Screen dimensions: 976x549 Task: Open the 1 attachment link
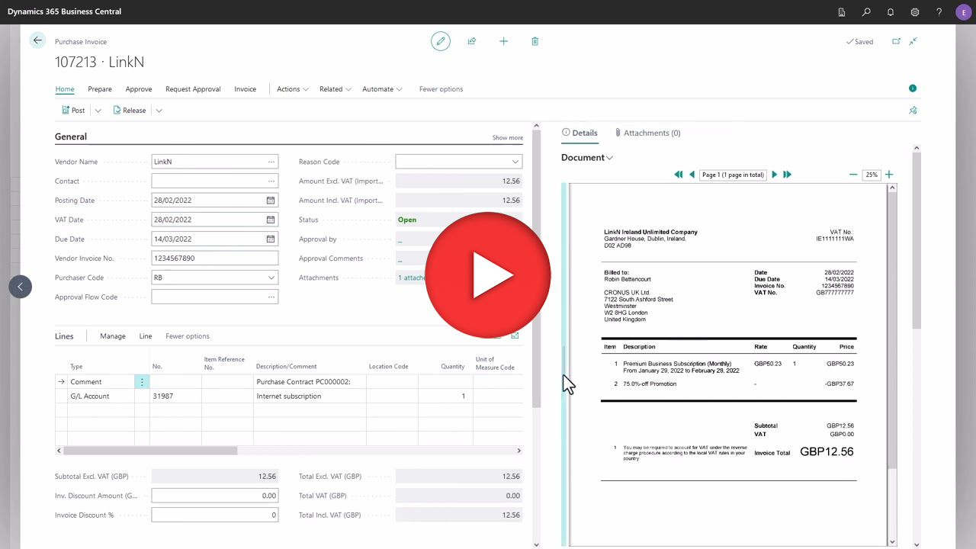[x=412, y=278]
